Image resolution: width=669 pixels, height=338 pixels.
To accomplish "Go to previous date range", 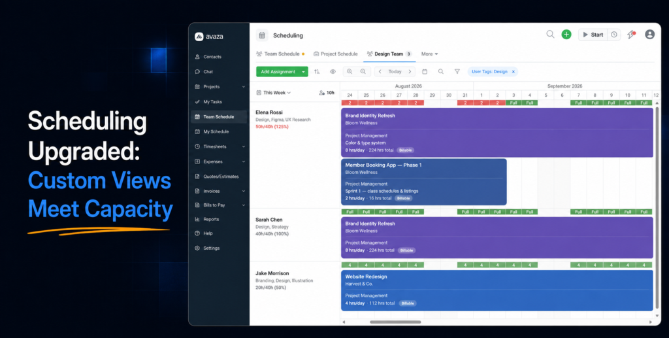I will point(380,72).
